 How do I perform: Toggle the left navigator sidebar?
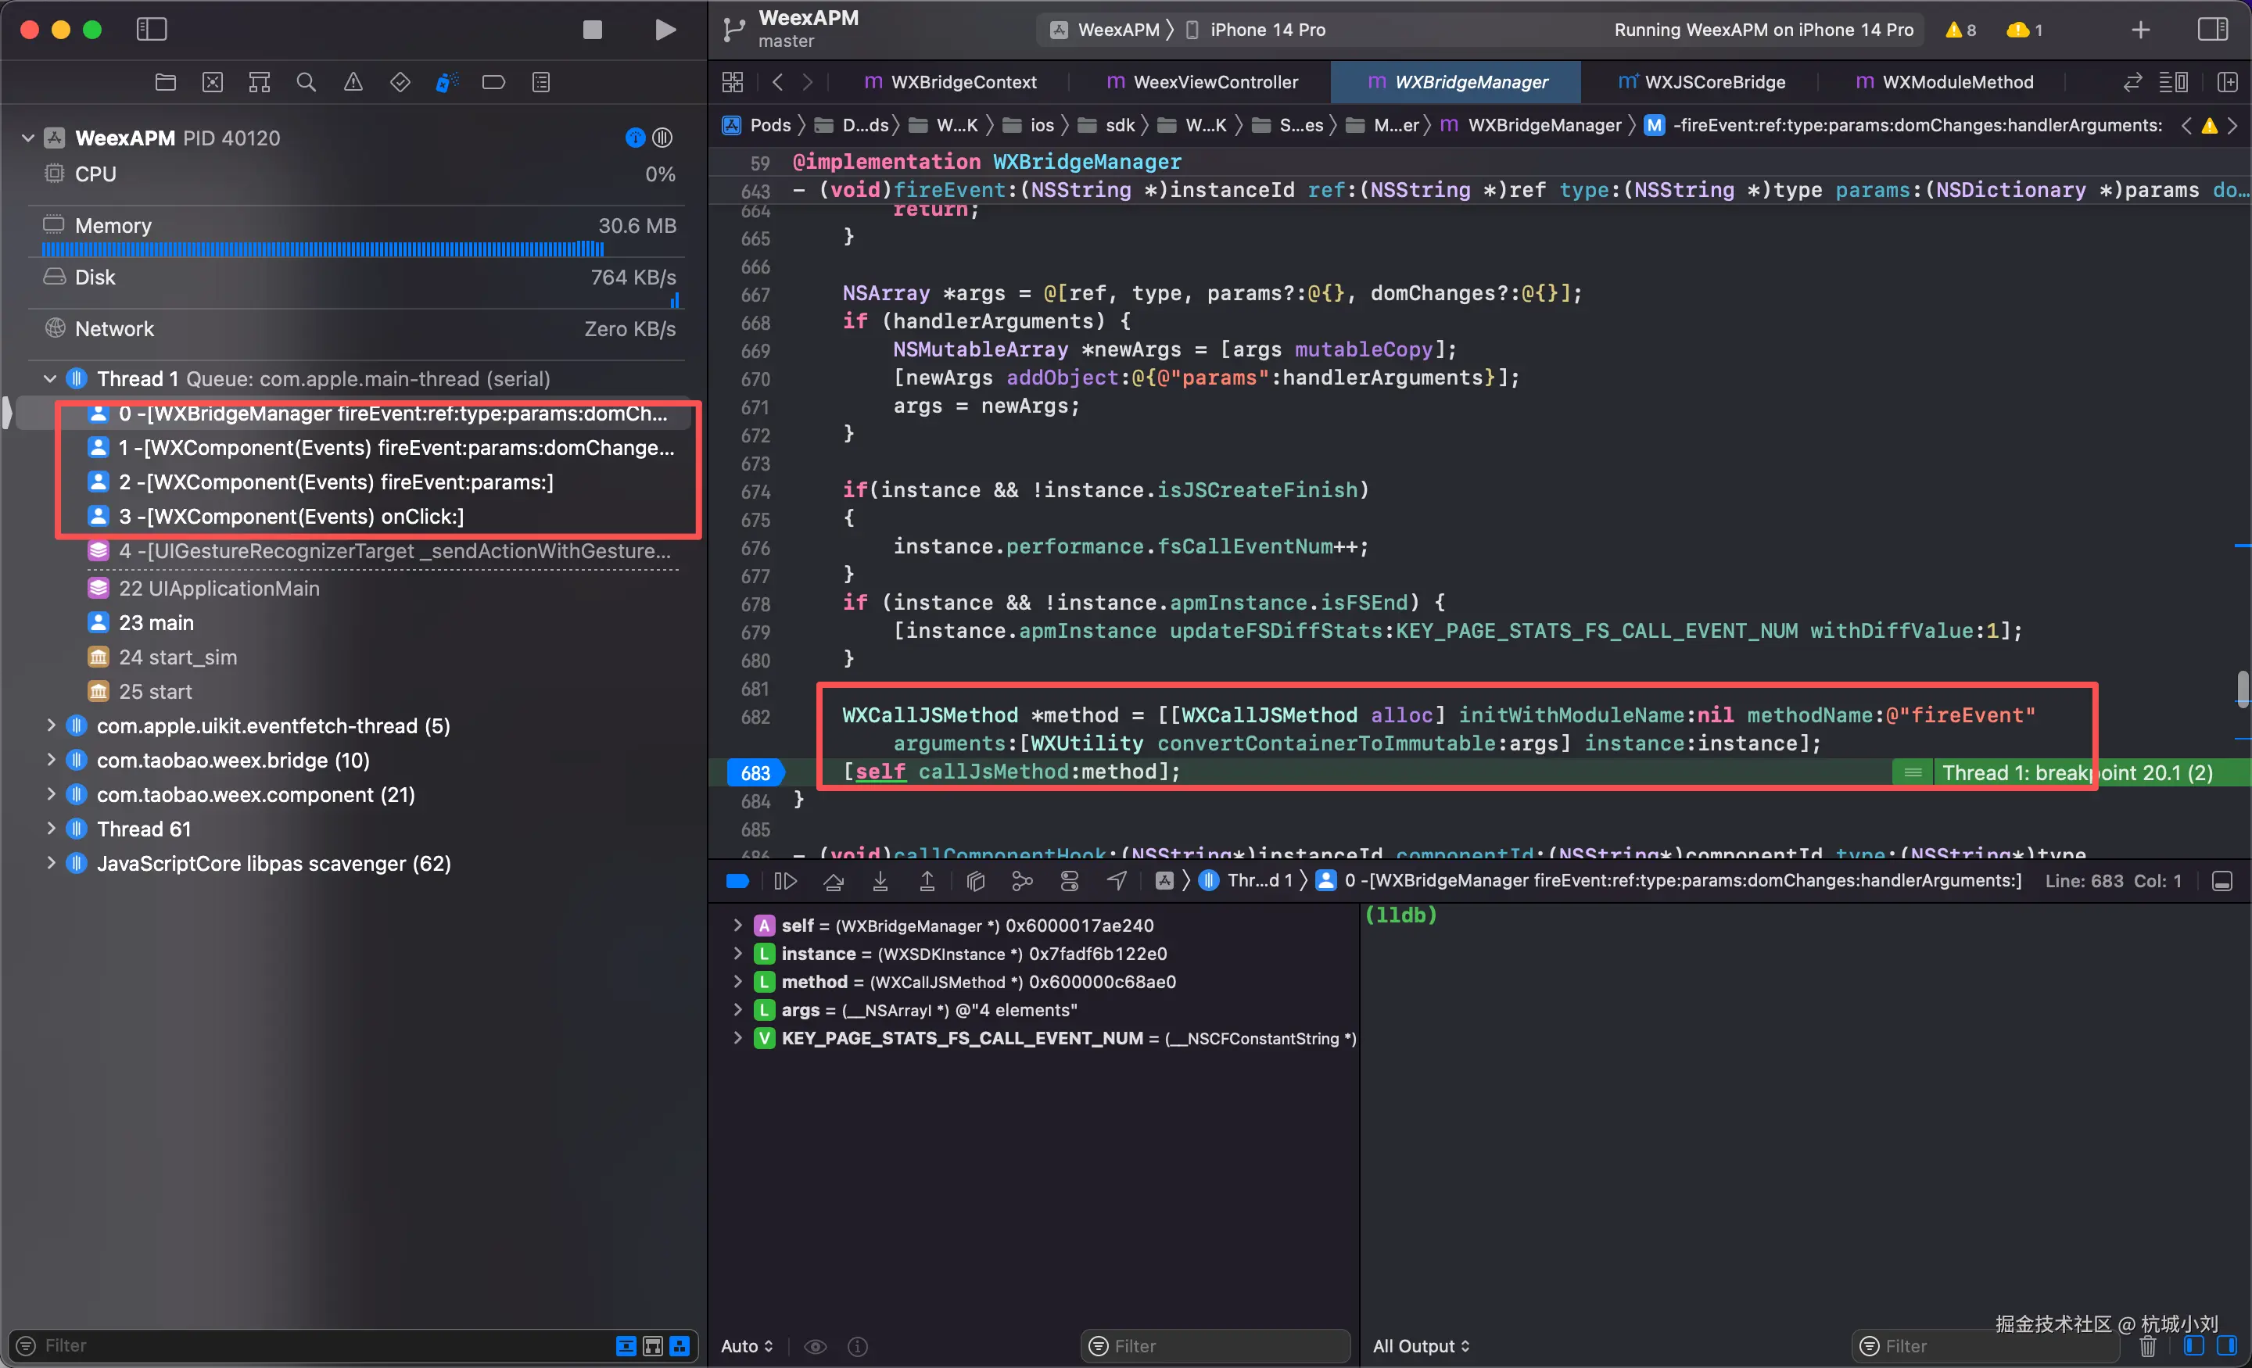tap(152, 29)
